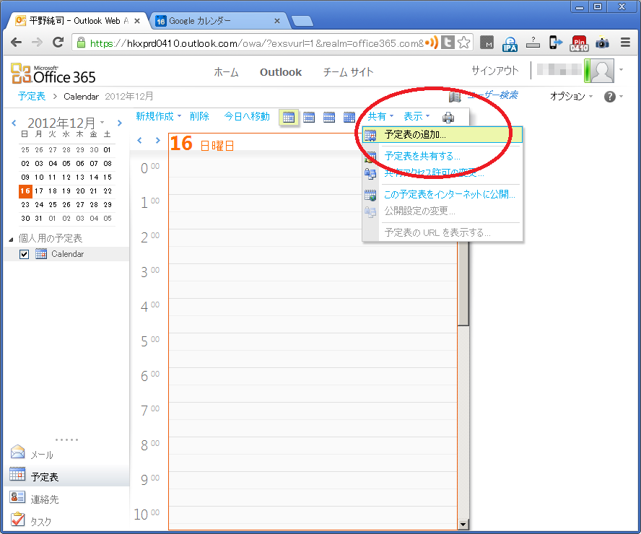Select この予定表をインターネットに公開... menu item

(x=450, y=195)
